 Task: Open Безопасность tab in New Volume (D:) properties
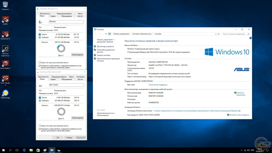point(43,77)
